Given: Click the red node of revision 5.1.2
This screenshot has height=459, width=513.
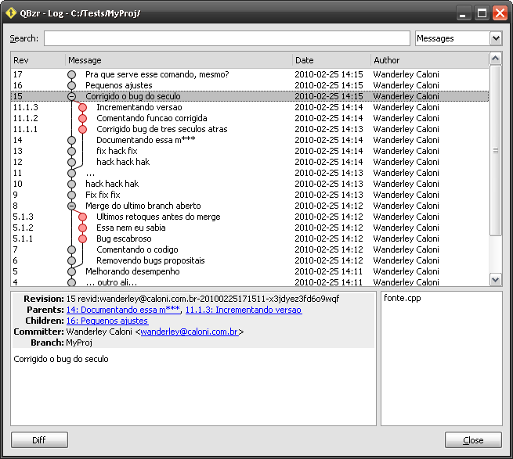Looking at the screenshot, I should click(82, 228).
